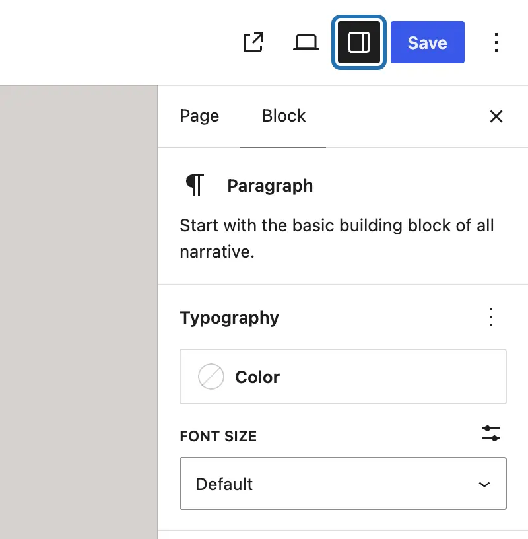This screenshot has height=539, width=528.
Task: Click the empty color swatch circle
Action: 211,377
